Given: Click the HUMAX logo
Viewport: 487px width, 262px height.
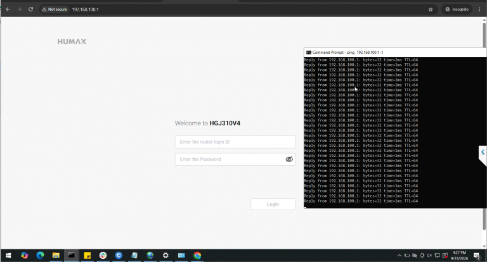Looking at the screenshot, I should pos(72,42).
